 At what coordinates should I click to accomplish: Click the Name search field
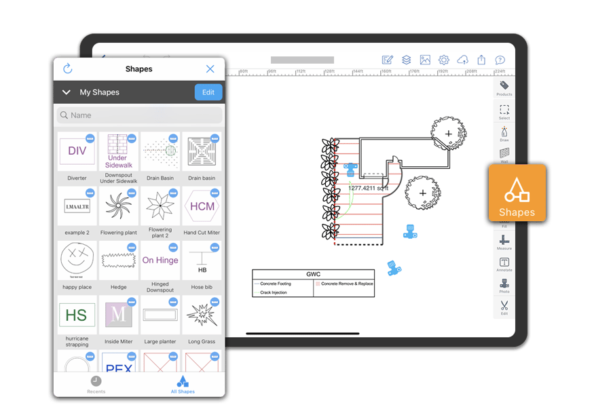(139, 115)
